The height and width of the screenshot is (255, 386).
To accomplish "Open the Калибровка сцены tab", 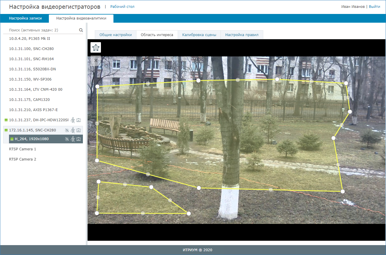I will [199, 35].
